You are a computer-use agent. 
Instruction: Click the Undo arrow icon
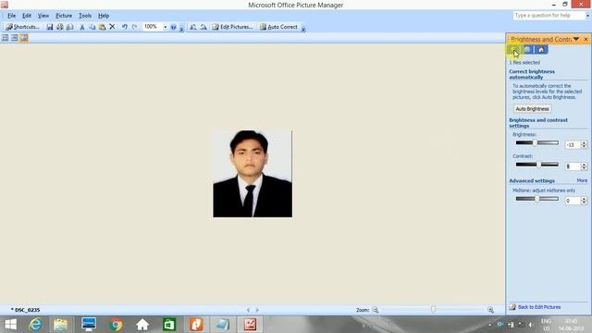pos(124,27)
